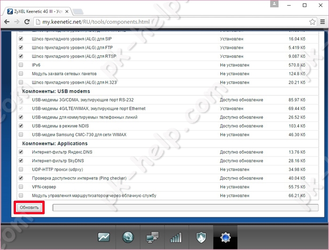
Task: Open the Chrome hamburger menu
Action: pyautogui.click(x=322, y=22)
